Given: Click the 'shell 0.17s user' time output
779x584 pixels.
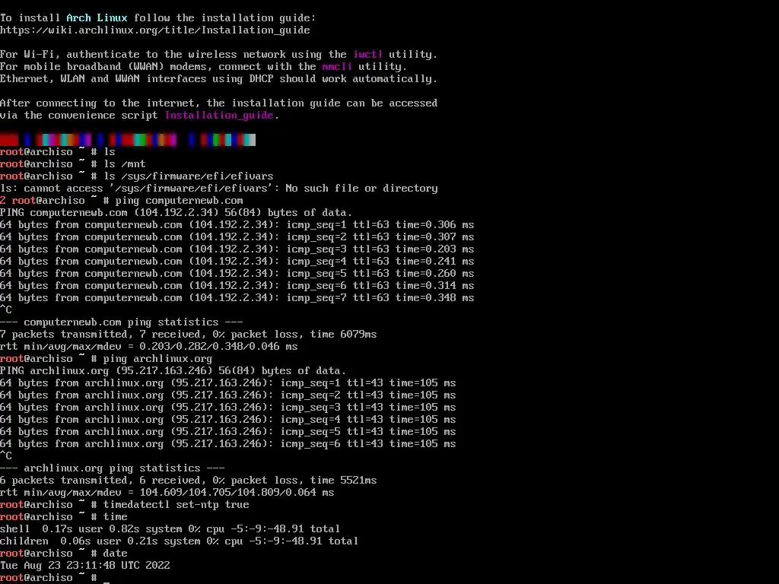Looking at the screenshot, I should click(x=170, y=529).
